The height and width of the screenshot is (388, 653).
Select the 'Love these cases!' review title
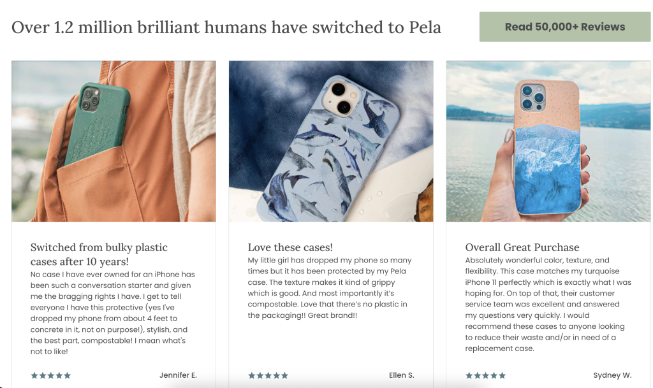(290, 247)
